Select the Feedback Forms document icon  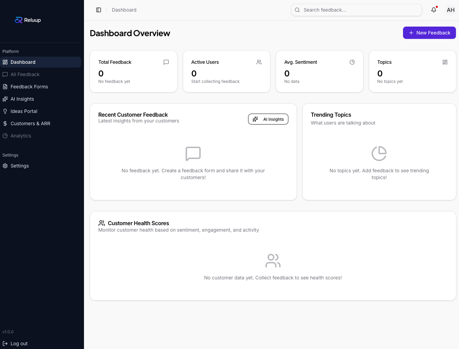pos(5,87)
